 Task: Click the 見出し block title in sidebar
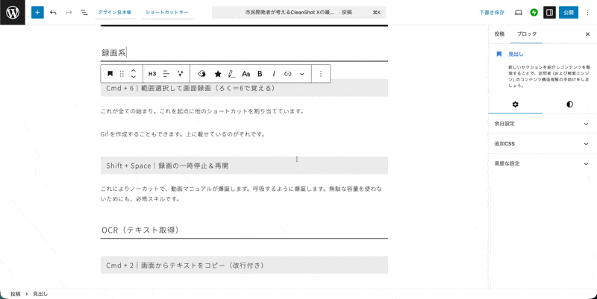coord(516,54)
